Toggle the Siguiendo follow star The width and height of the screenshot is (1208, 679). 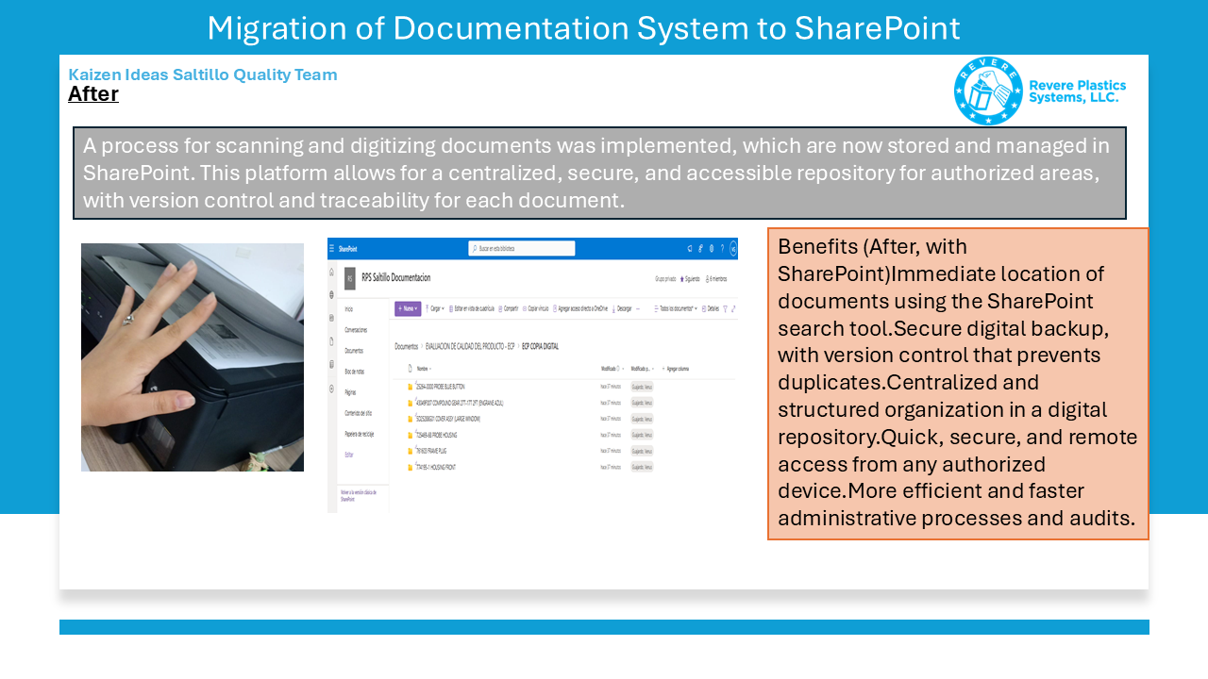690,279
